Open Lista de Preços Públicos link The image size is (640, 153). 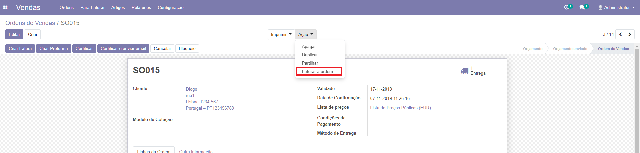coord(400,108)
